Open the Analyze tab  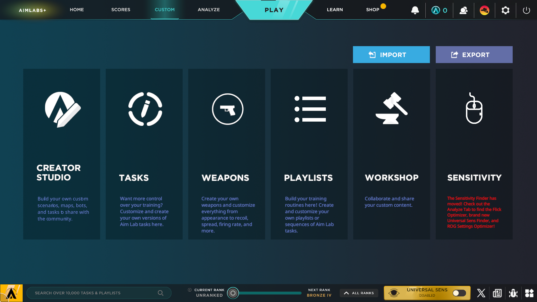pyautogui.click(x=209, y=10)
